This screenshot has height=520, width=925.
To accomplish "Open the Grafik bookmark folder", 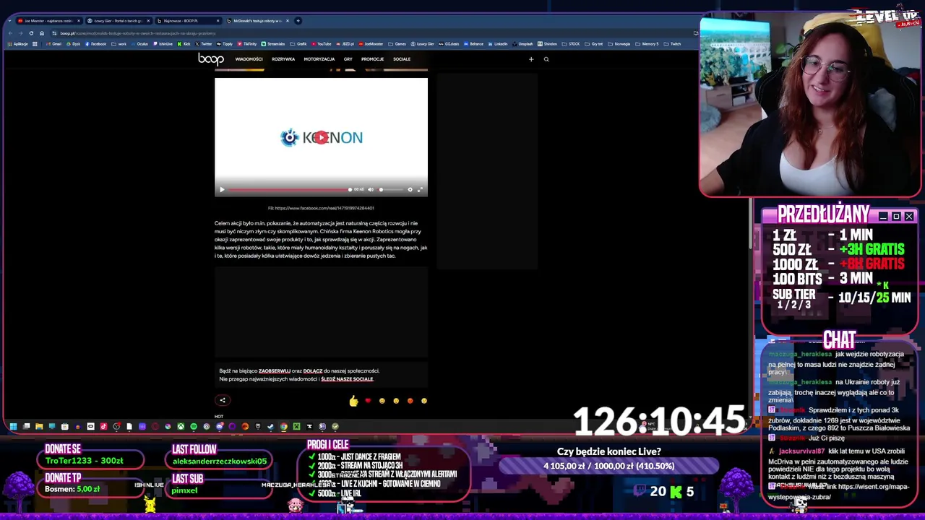I will point(298,44).
